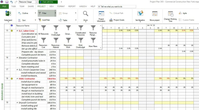
Task: Collapse the G.C. Labor Crew resource
Action: click(x=17, y=31)
